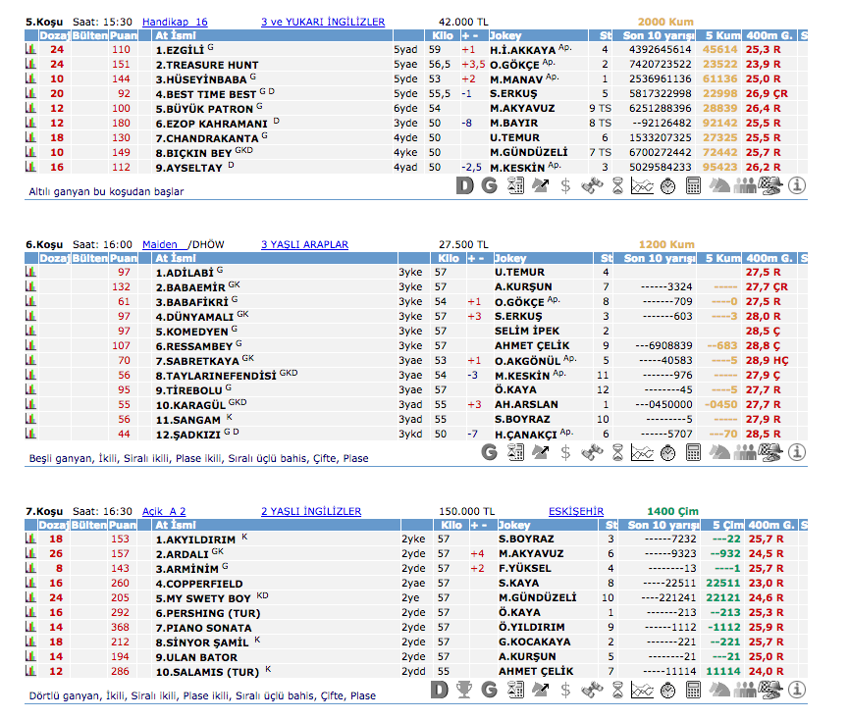Open the line graph icon under race 5
The image size is (849, 719).
pyautogui.click(x=642, y=185)
